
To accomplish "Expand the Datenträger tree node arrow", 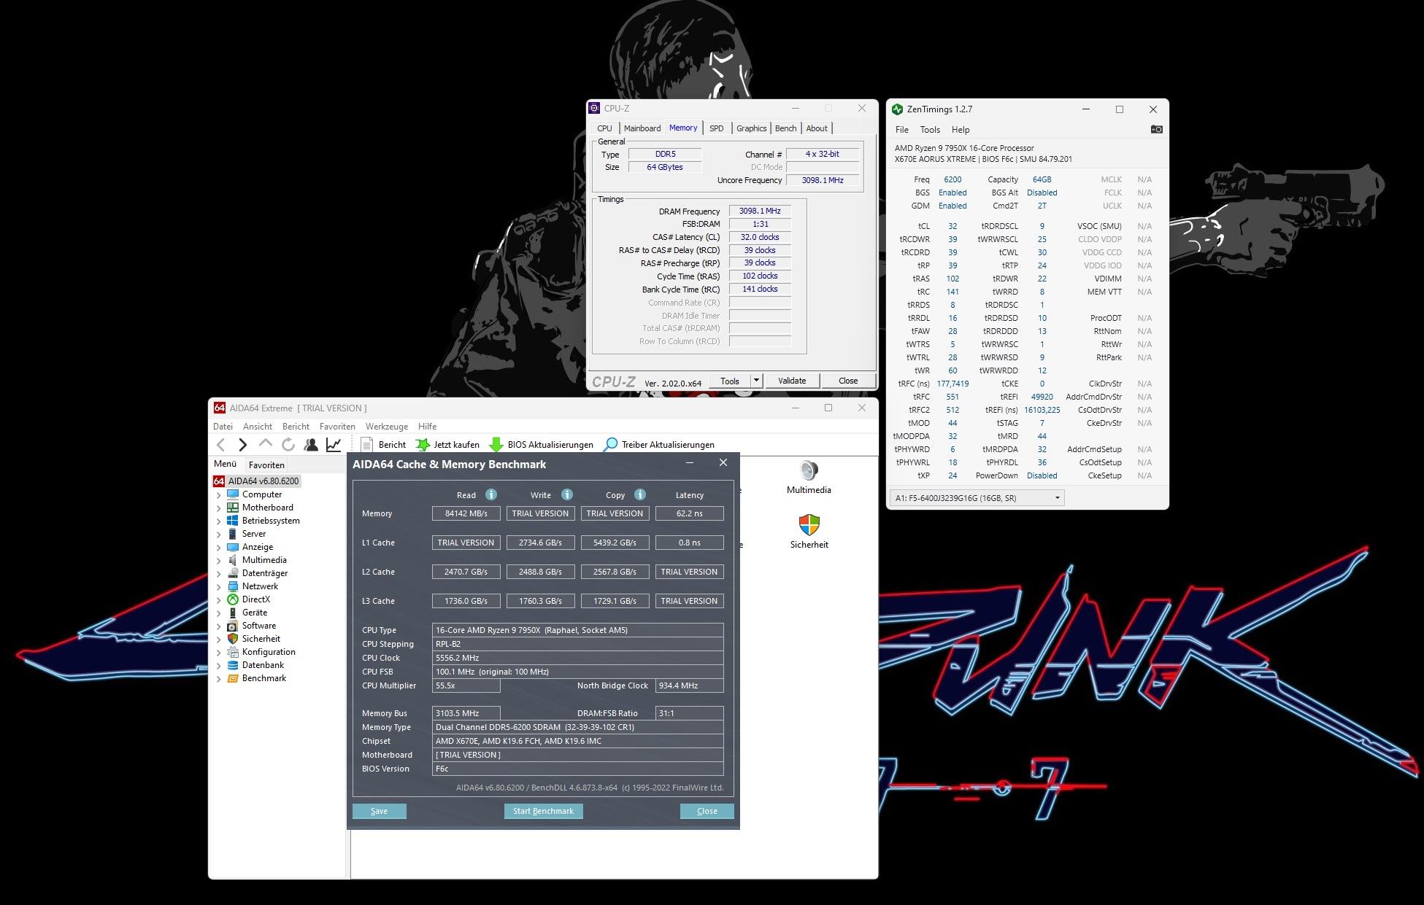I will (218, 574).
